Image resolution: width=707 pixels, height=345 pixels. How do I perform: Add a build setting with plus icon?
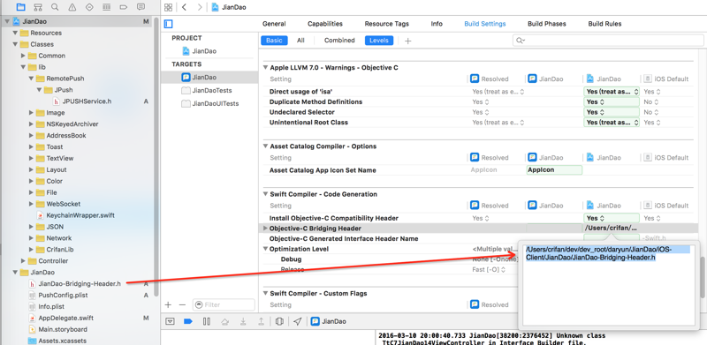pos(408,41)
